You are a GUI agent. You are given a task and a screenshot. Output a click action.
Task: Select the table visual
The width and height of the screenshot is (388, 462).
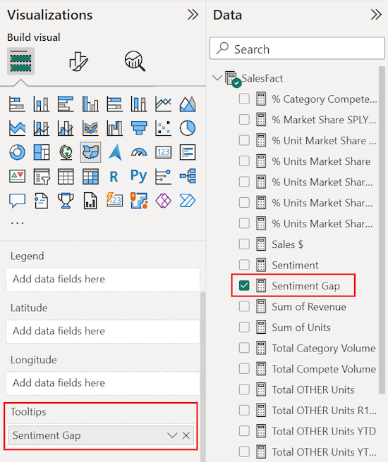[x=66, y=177]
